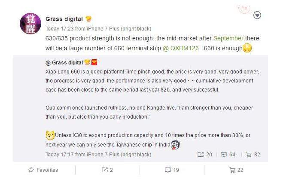Repost this post with 2 reposts
Image resolution: width=283 pixels, height=183 pixels.
click(x=107, y=170)
